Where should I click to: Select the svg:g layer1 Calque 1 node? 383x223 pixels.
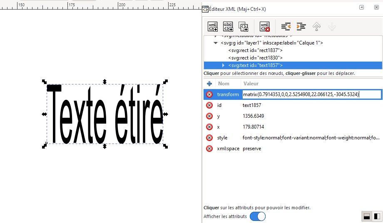pos(271,43)
